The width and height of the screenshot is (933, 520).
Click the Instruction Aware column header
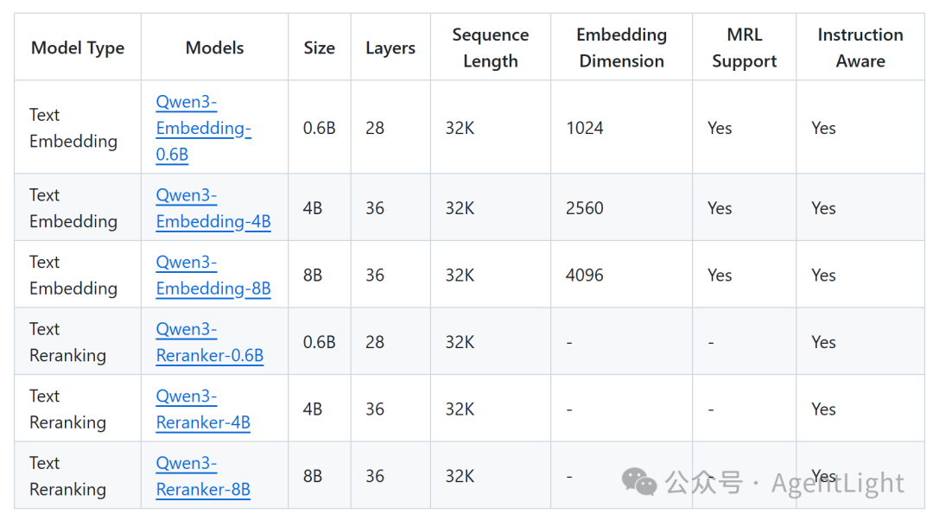point(860,48)
